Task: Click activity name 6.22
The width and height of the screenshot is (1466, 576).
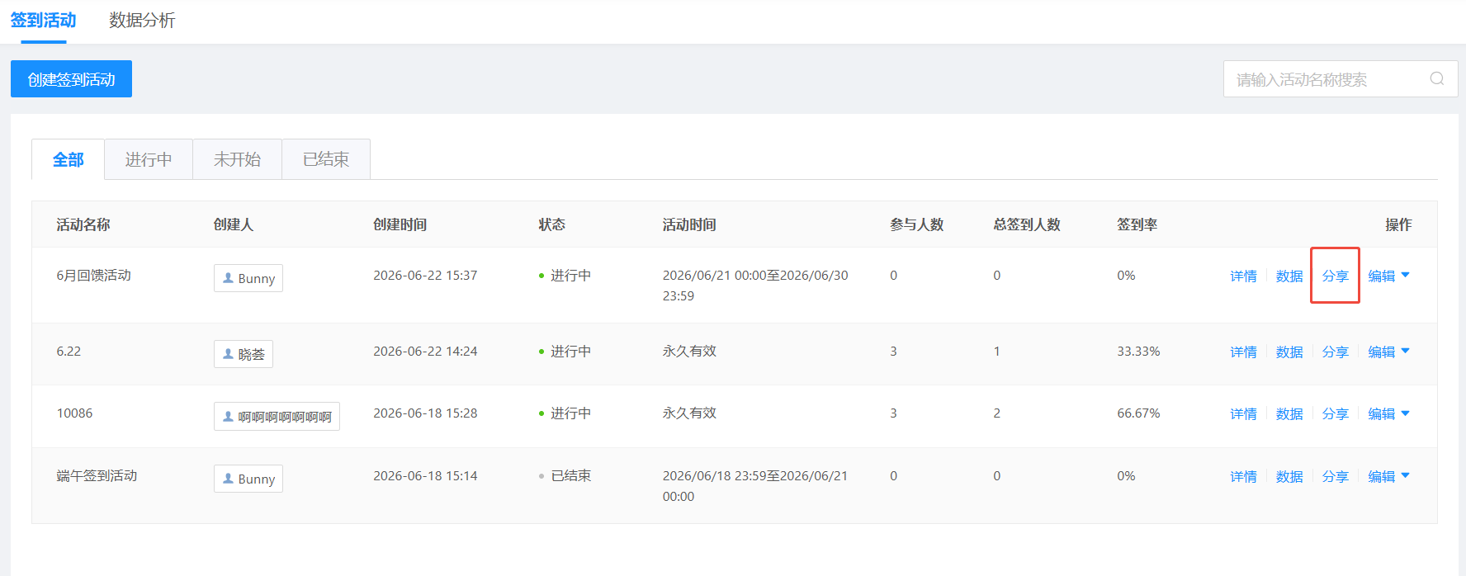Action: (x=69, y=351)
